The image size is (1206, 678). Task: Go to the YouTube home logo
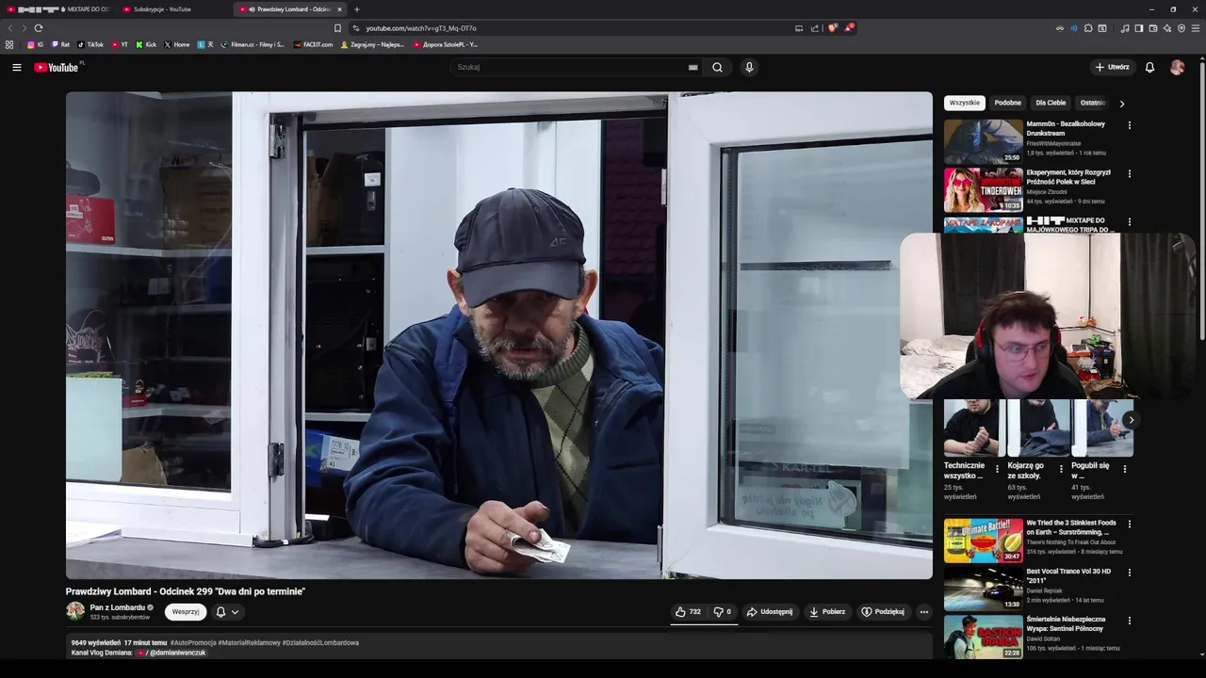(x=57, y=67)
